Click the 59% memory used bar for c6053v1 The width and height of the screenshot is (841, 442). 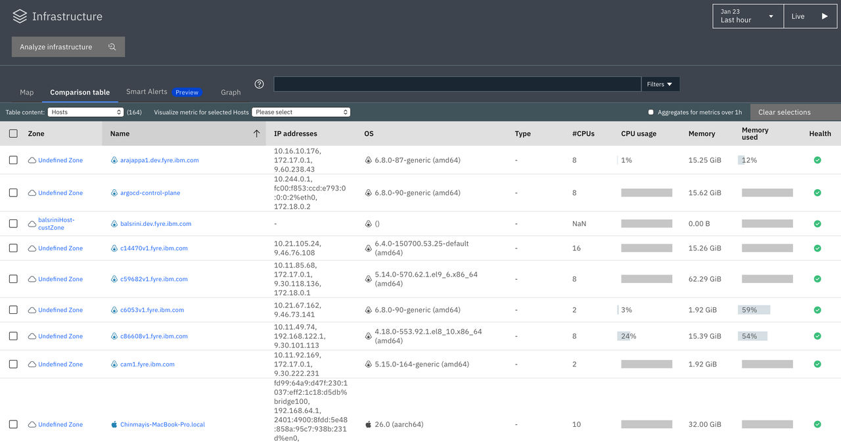(754, 310)
